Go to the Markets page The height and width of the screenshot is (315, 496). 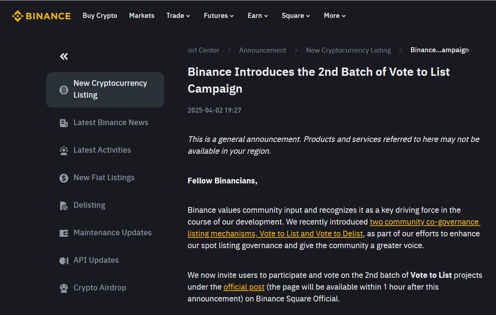coord(142,16)
